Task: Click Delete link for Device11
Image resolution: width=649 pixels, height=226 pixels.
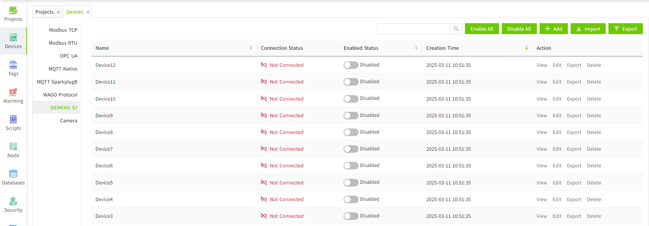Action: (x=594, y=82)
